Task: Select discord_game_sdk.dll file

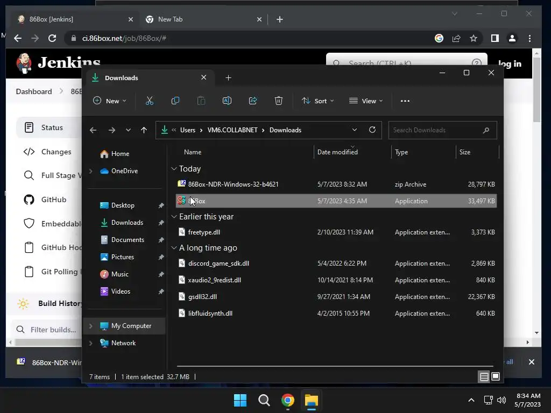Action: coord(336,264)
